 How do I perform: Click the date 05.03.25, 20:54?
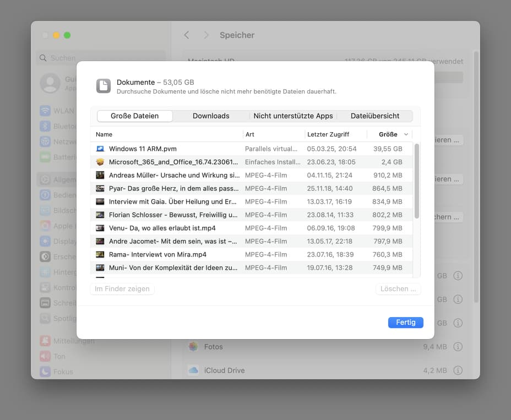point(331,149)
